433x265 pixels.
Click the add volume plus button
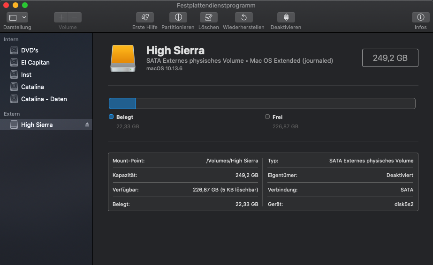click(x=61, y=17)
